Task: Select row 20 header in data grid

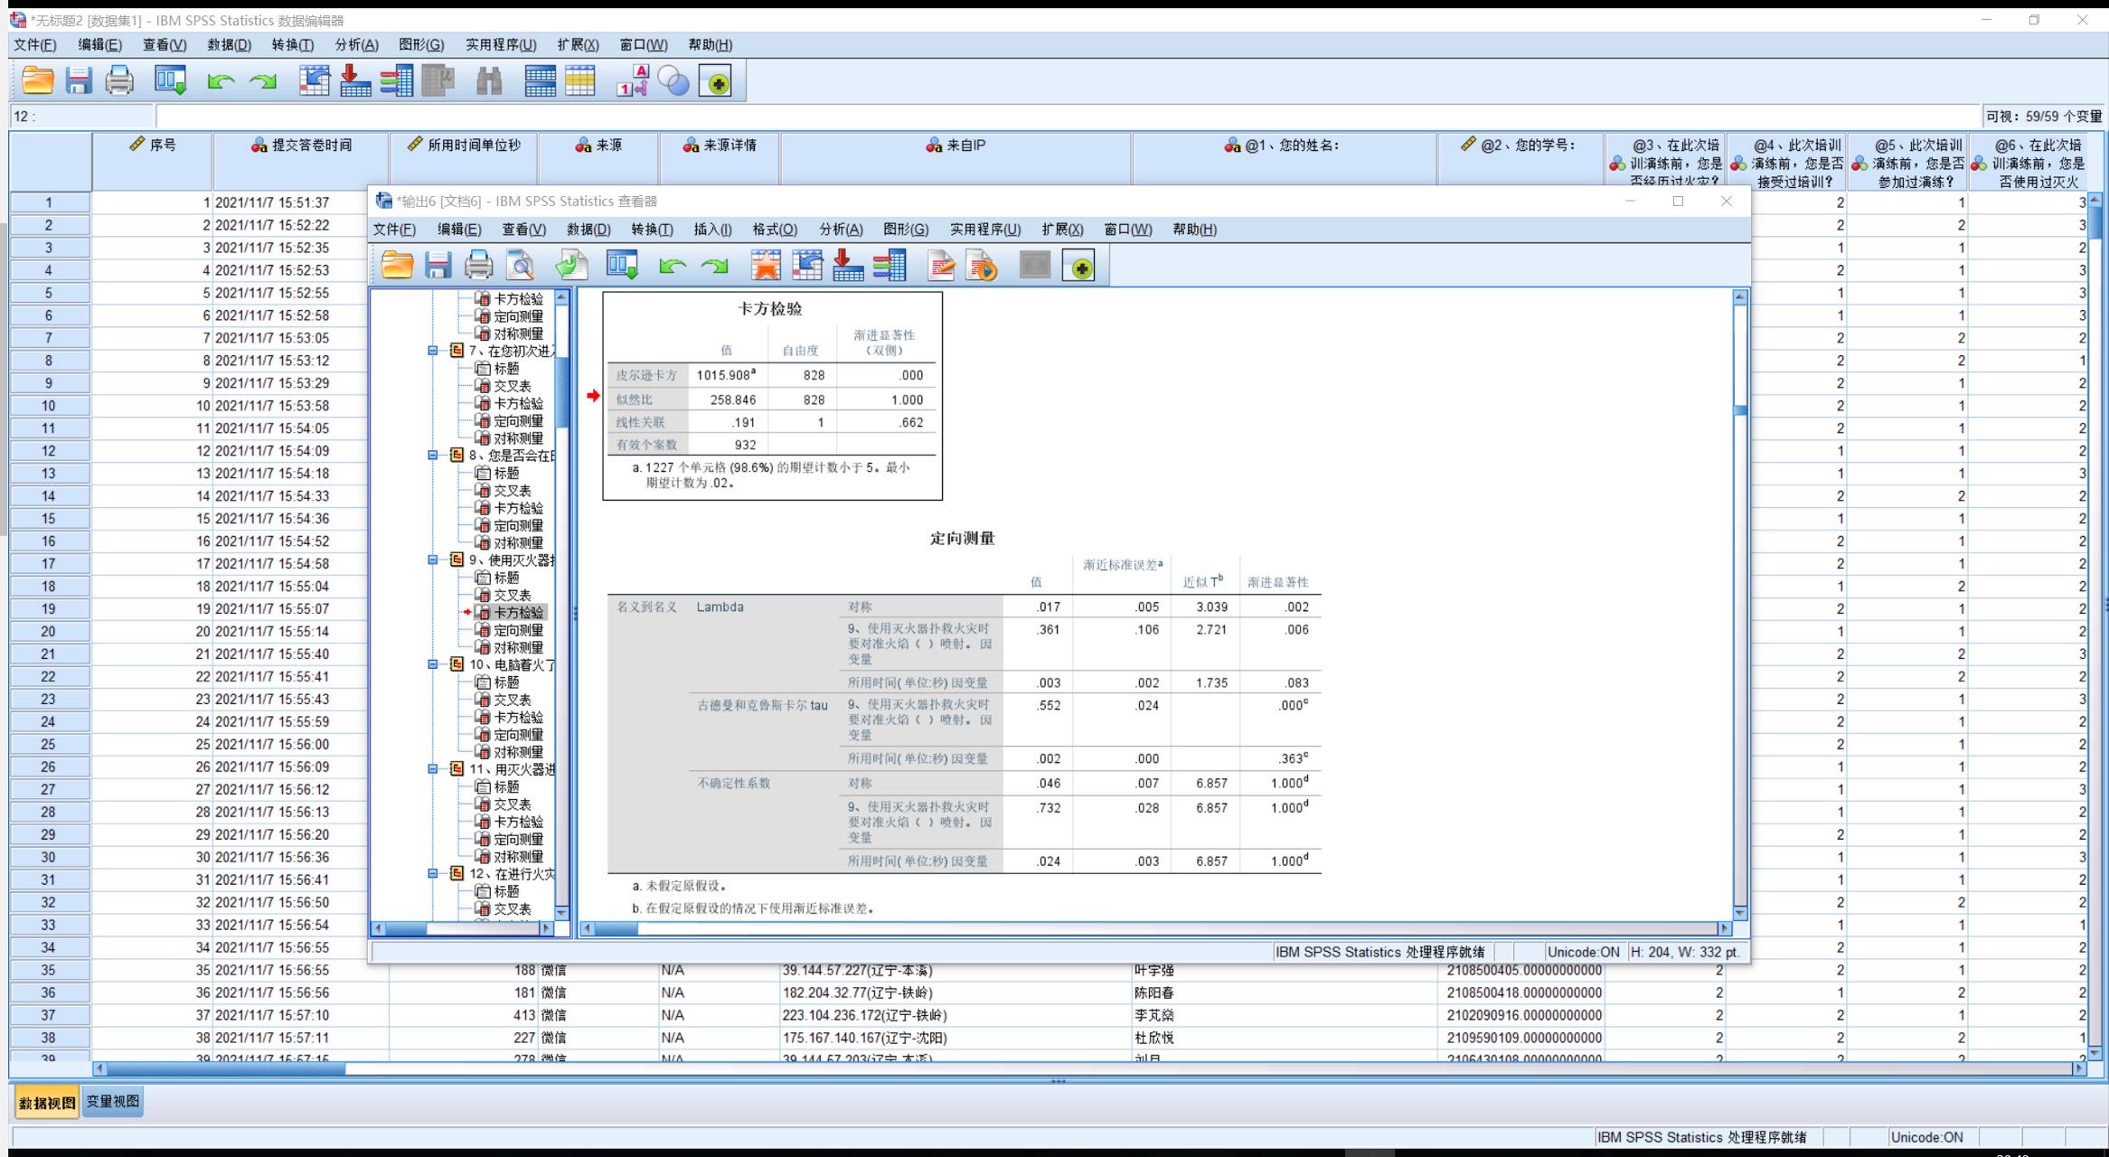Action: click(49, 632)
